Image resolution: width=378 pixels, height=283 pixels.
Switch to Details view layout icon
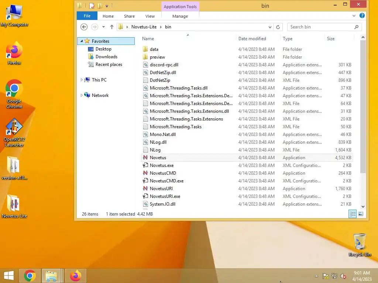click(353, 214)
